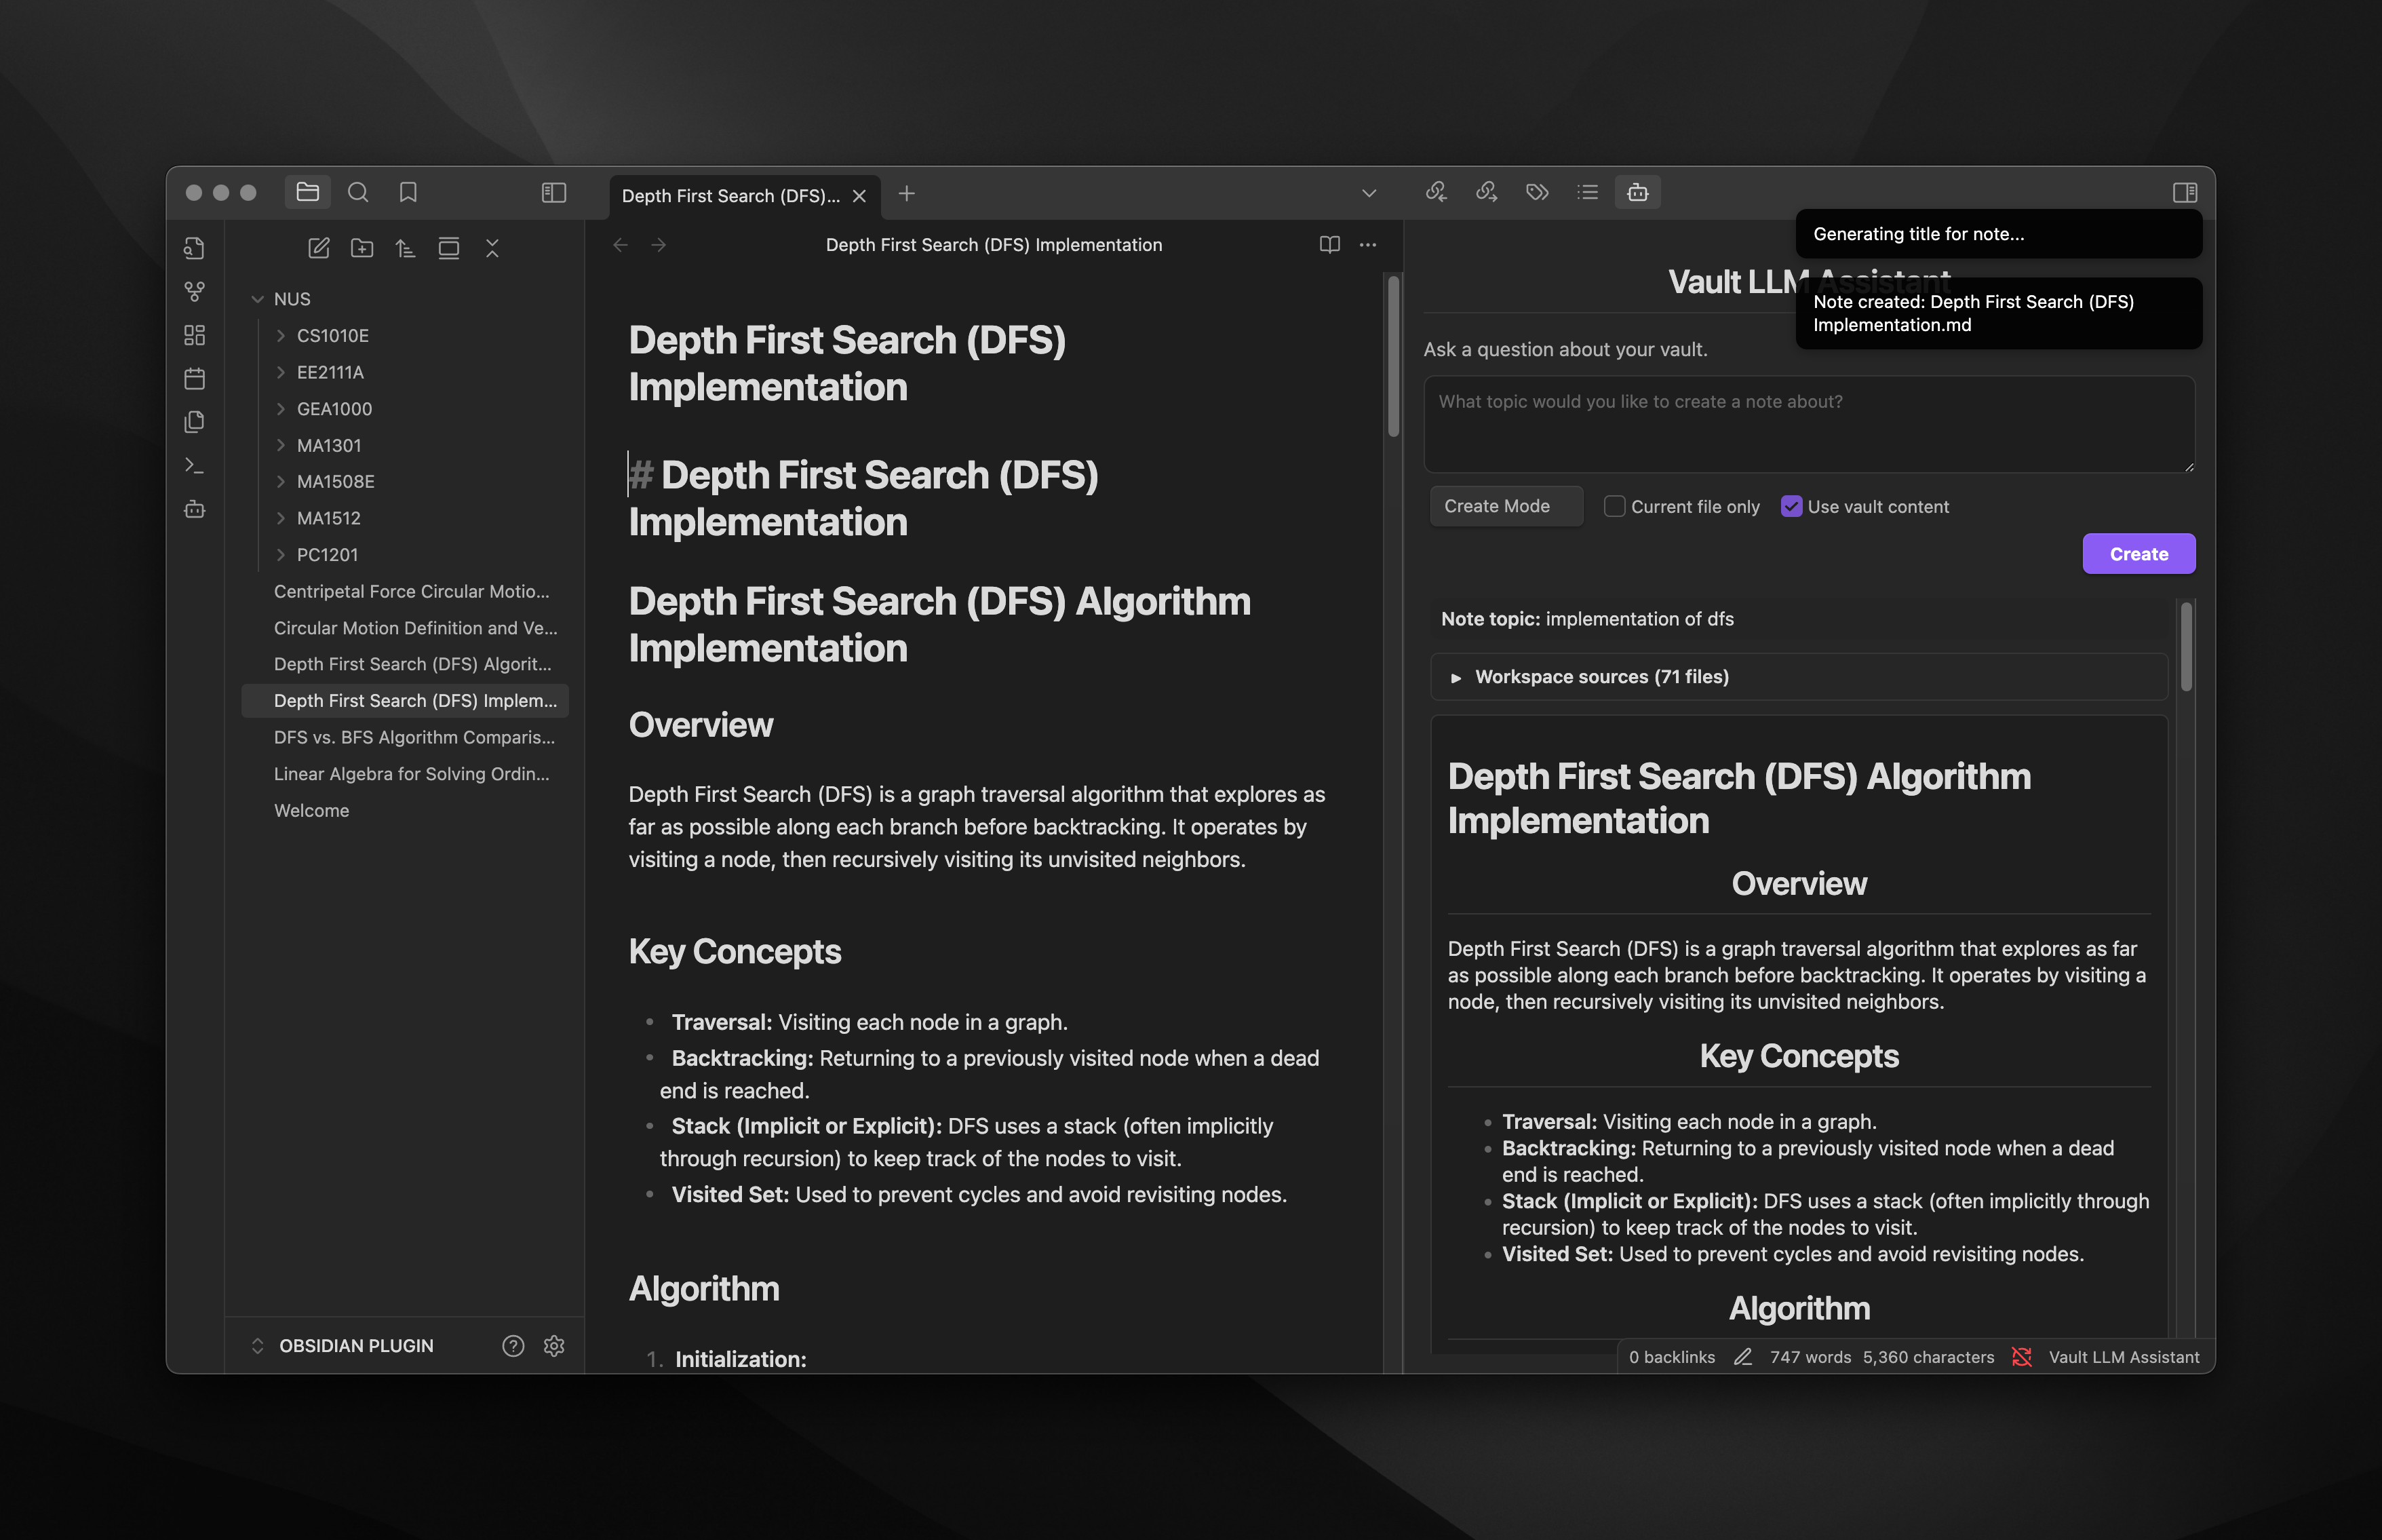Enable the Current file only checkbox
The height and width of the screenshot is (1540, 2382).
[x=1614, y=506]
